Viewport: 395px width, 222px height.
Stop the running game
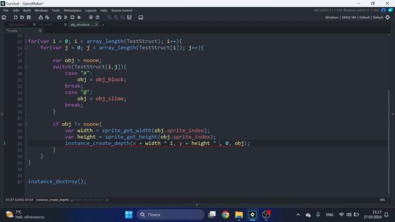[x=72, y=17]
